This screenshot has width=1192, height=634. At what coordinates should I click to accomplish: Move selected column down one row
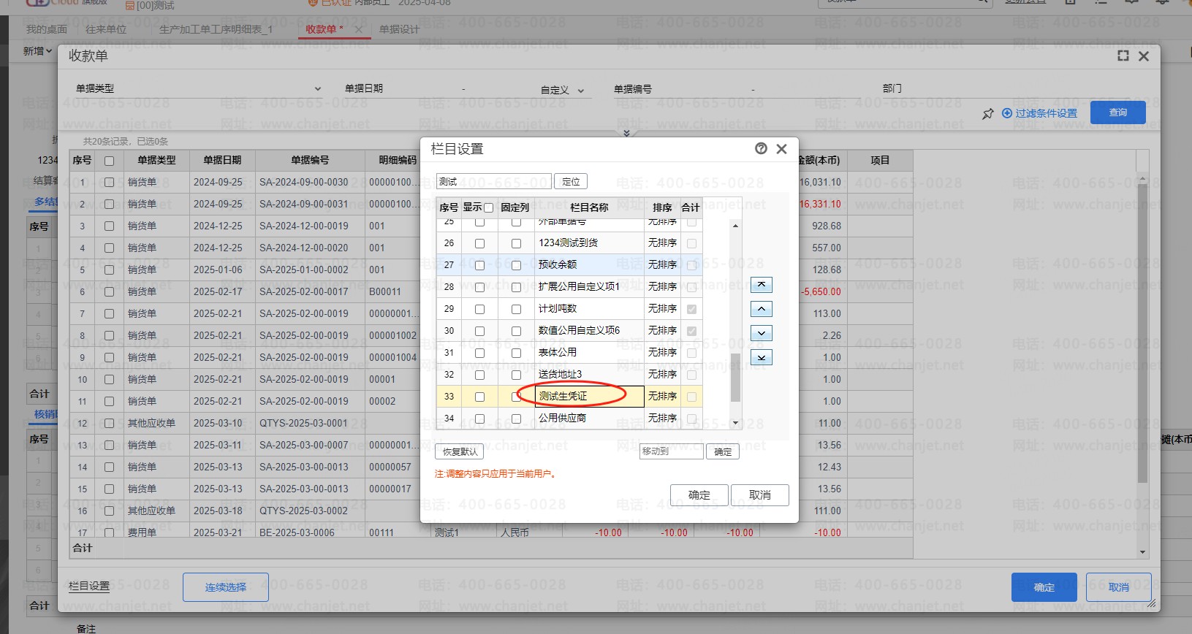pyautogui.click(x=762, y=333)
